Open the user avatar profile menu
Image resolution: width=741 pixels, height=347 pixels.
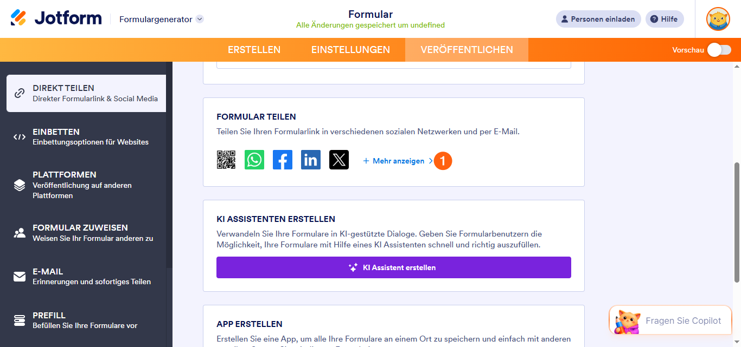pyautogui.click(x=718, y=19)
